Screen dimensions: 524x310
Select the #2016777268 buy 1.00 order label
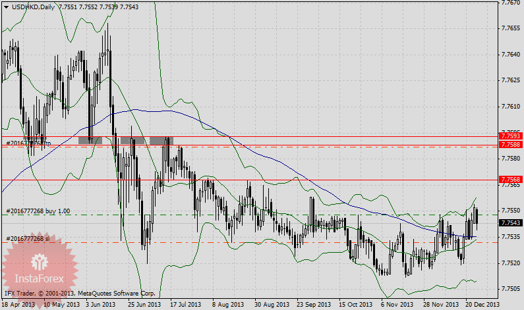(x=38, y=211)
